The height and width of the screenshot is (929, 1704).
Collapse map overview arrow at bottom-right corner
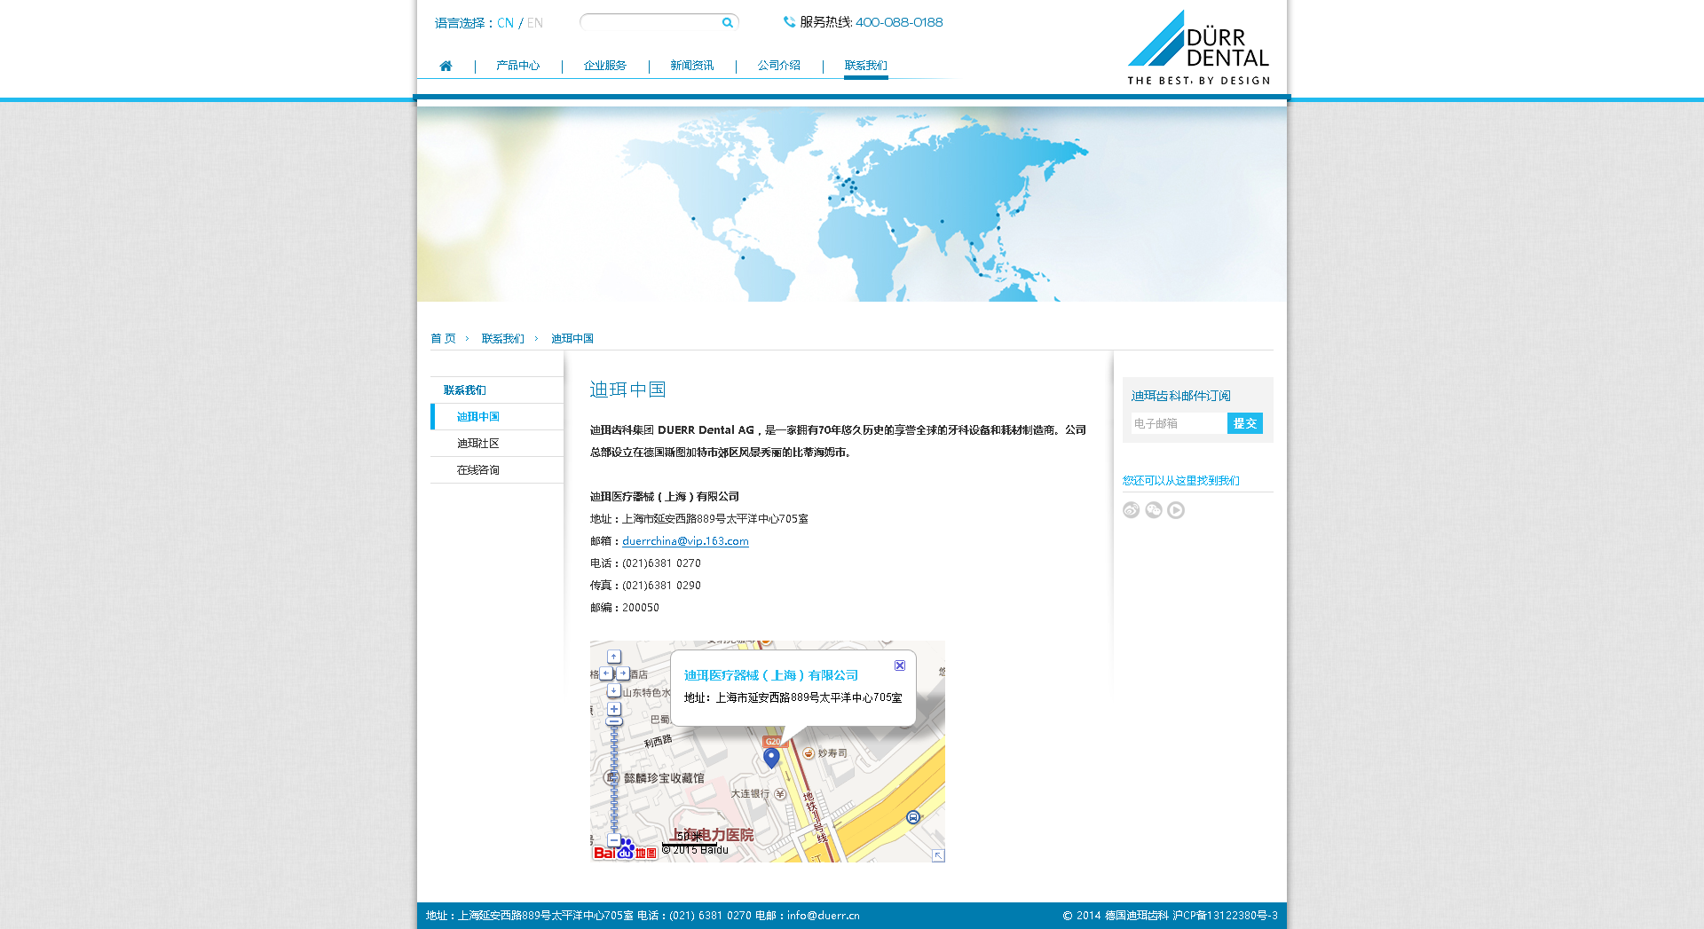[938, 855]
